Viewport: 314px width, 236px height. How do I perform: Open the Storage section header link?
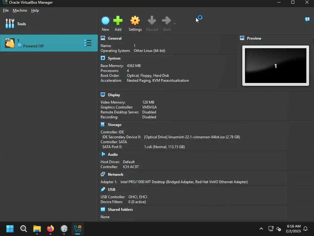click(x=115, y=125)
